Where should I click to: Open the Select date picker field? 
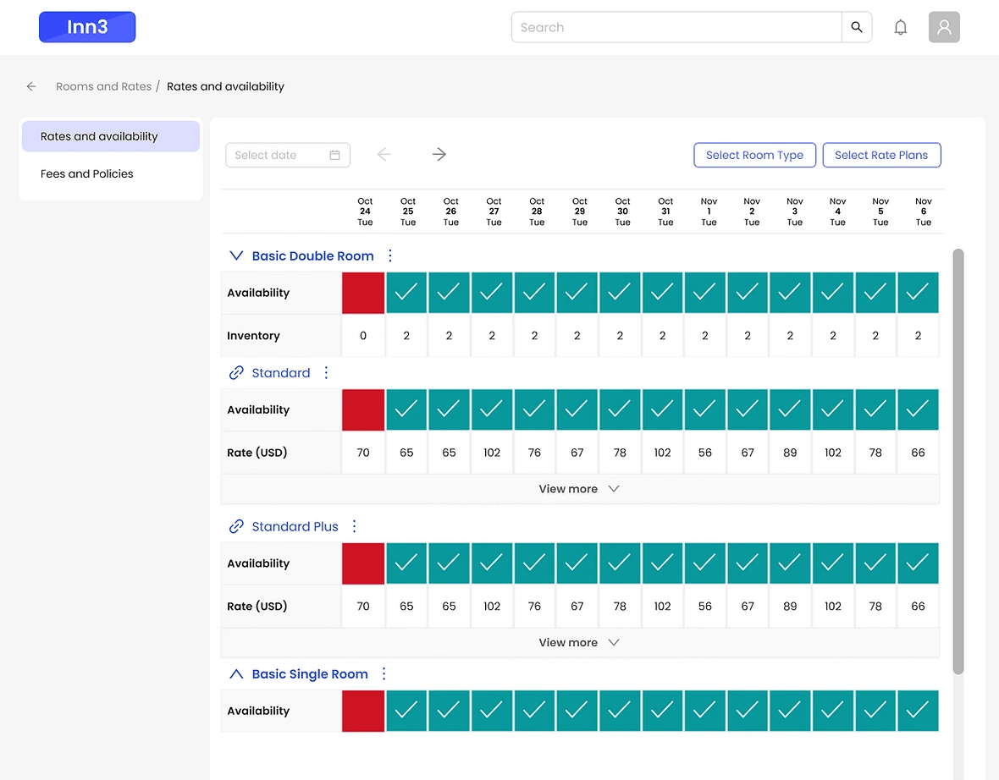[287, 155]
